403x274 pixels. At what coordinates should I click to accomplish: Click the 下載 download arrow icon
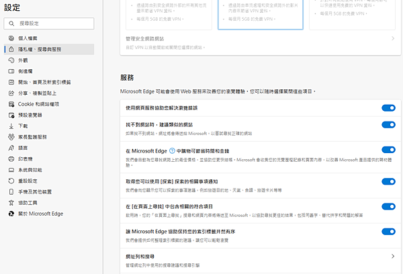(x=11, y=126)
